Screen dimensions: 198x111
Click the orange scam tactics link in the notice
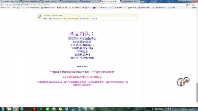pos(88,19)
